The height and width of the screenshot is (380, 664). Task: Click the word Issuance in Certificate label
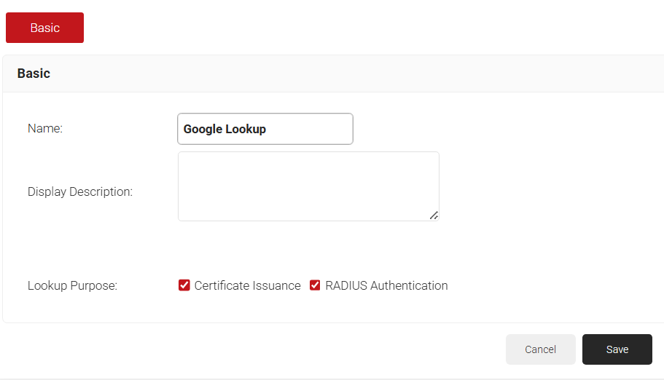point(274,286)
